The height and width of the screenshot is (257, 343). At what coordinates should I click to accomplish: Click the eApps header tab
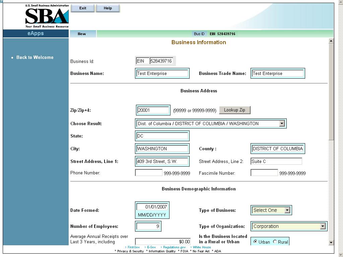tap(36, 33)
